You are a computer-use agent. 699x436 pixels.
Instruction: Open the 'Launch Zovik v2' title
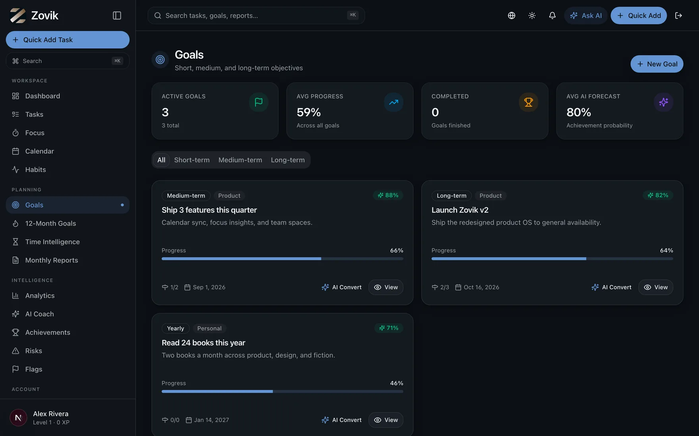(x=460, y=210)
